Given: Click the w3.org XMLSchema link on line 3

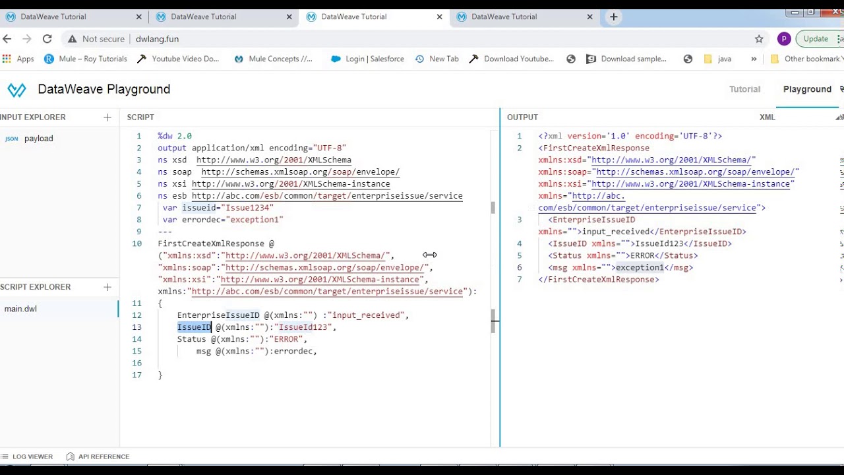Looking at the screenshot, I should [x=274, y=160].
